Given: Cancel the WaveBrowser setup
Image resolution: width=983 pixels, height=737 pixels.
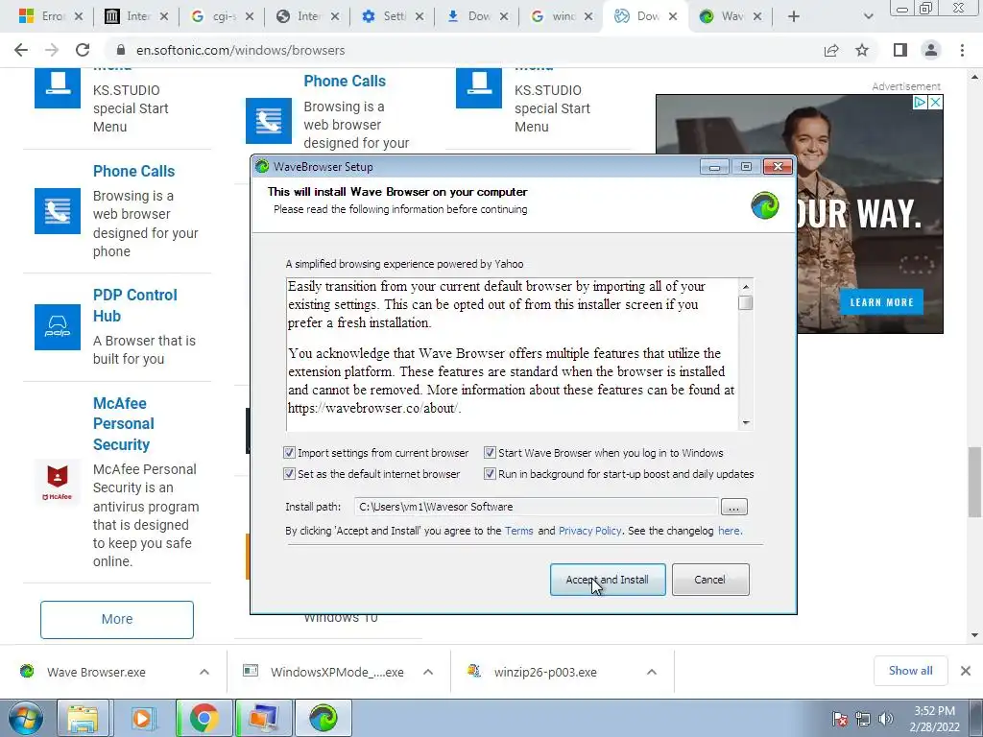Looking at the screenshot, I should tap(710, 580).
